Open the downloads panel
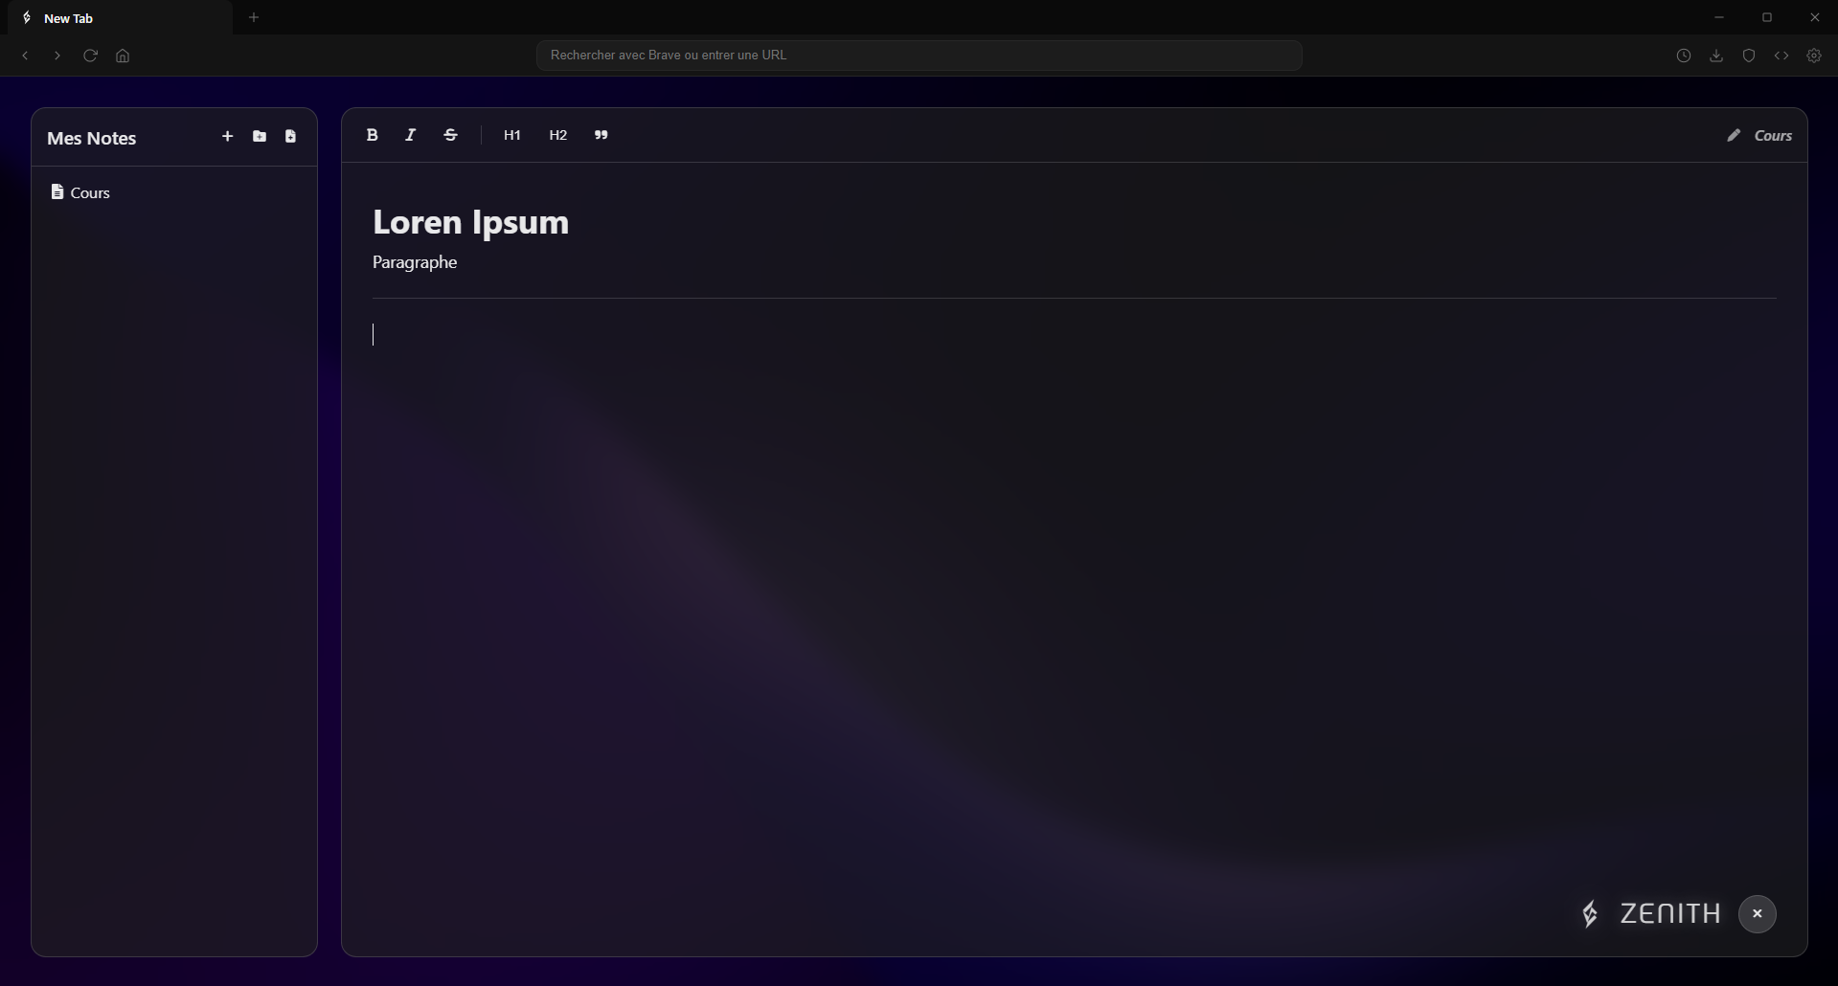1838x986 pixels. pyautogui.click(x=1716, y=56)
